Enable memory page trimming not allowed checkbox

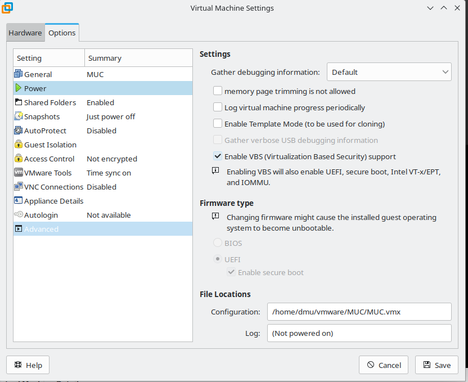218,91
